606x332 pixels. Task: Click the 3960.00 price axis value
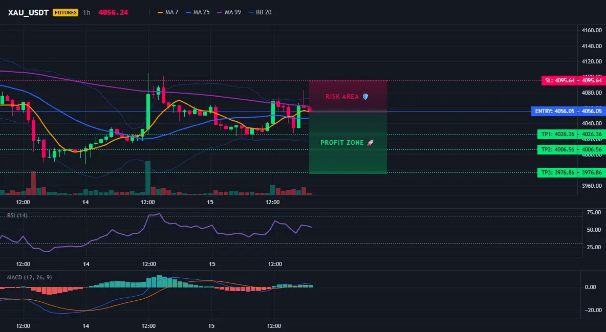click(591, 186)
